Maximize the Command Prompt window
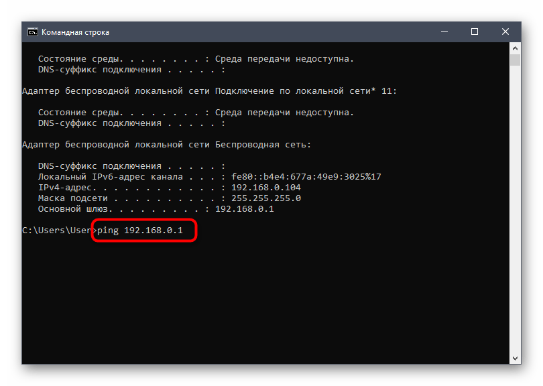Screen dimensions: 543x386 (x=475, y=31)
